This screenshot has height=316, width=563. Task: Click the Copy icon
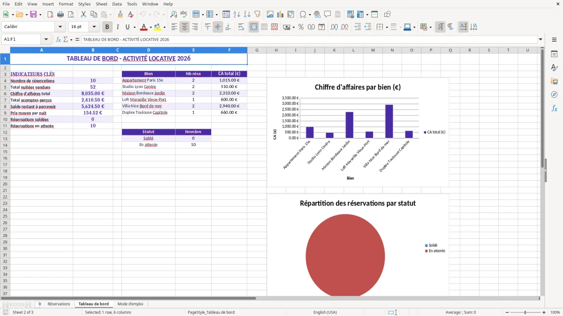[x=93, y=15]
